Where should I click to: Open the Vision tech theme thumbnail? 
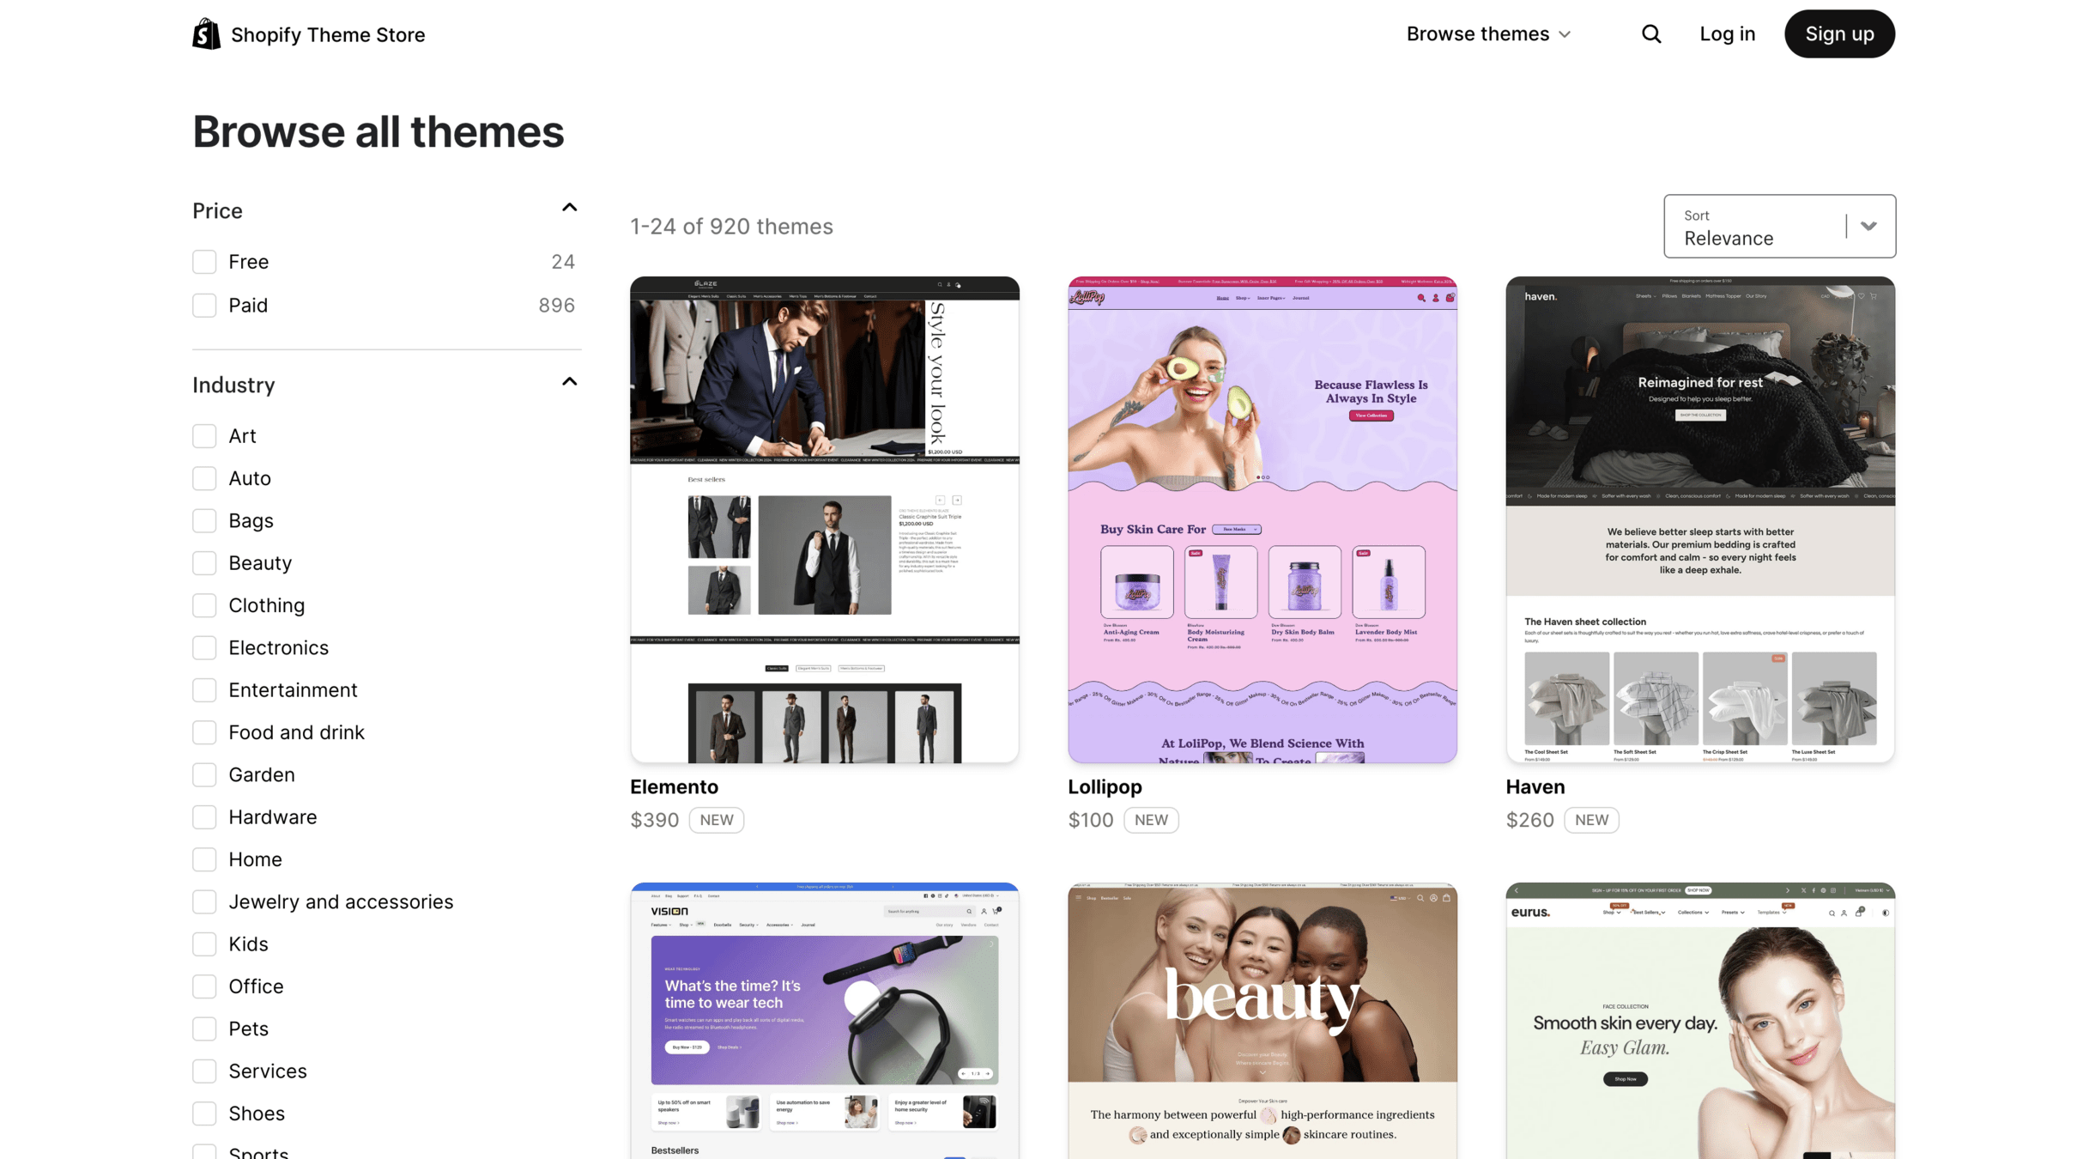tap(824, 1020)
